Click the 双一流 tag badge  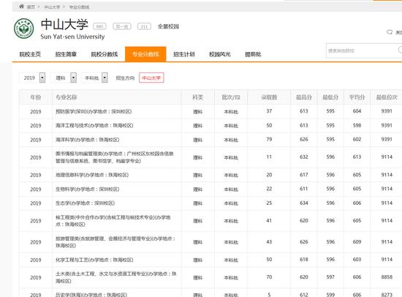122,26
